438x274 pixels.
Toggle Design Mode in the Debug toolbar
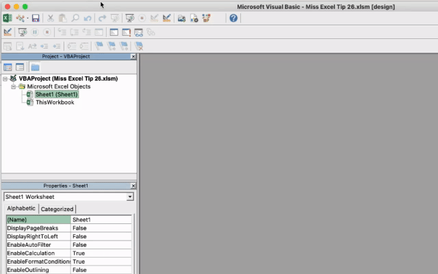pos(8,32)
